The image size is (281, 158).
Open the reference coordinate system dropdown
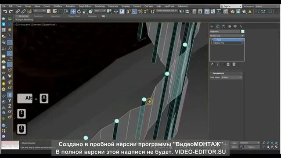(100, 11)
